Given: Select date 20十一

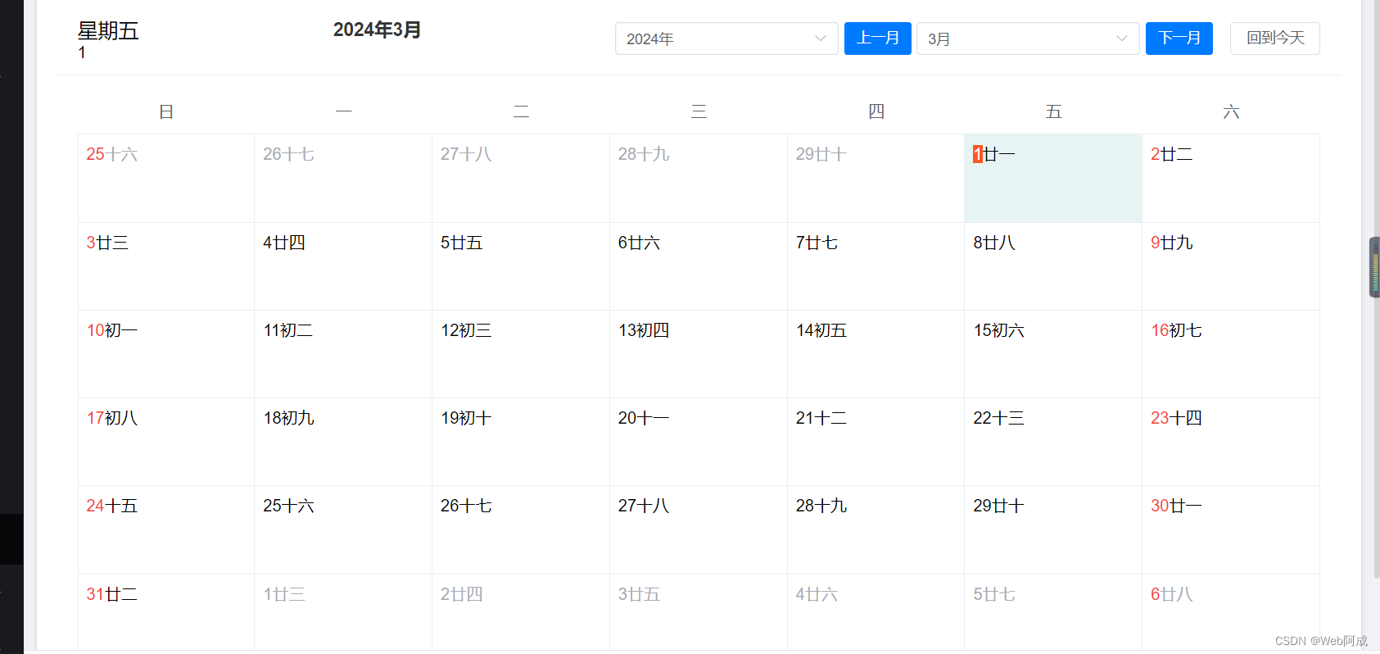Looking at the screenshot, I should click(x=699, y=442).
